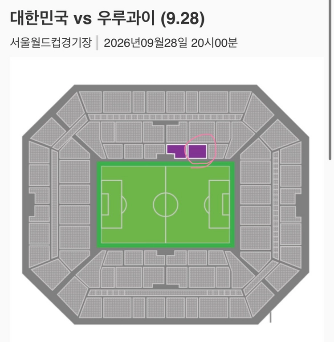Click the dark tunnel notch below the pitch

coord(166,252)
